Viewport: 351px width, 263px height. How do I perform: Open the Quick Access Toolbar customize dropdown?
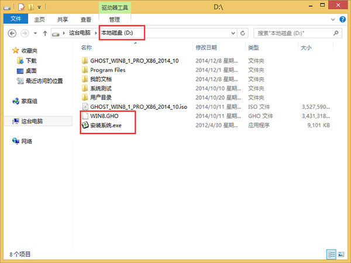(x=40, y=7)
